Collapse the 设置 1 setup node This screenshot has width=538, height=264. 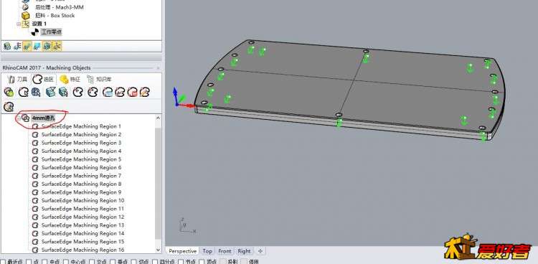[x=19, y=24]
